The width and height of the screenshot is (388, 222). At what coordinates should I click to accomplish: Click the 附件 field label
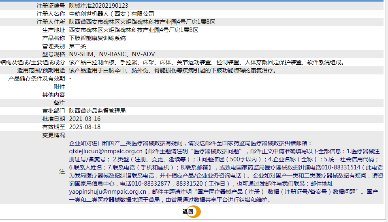click(60, 87)
